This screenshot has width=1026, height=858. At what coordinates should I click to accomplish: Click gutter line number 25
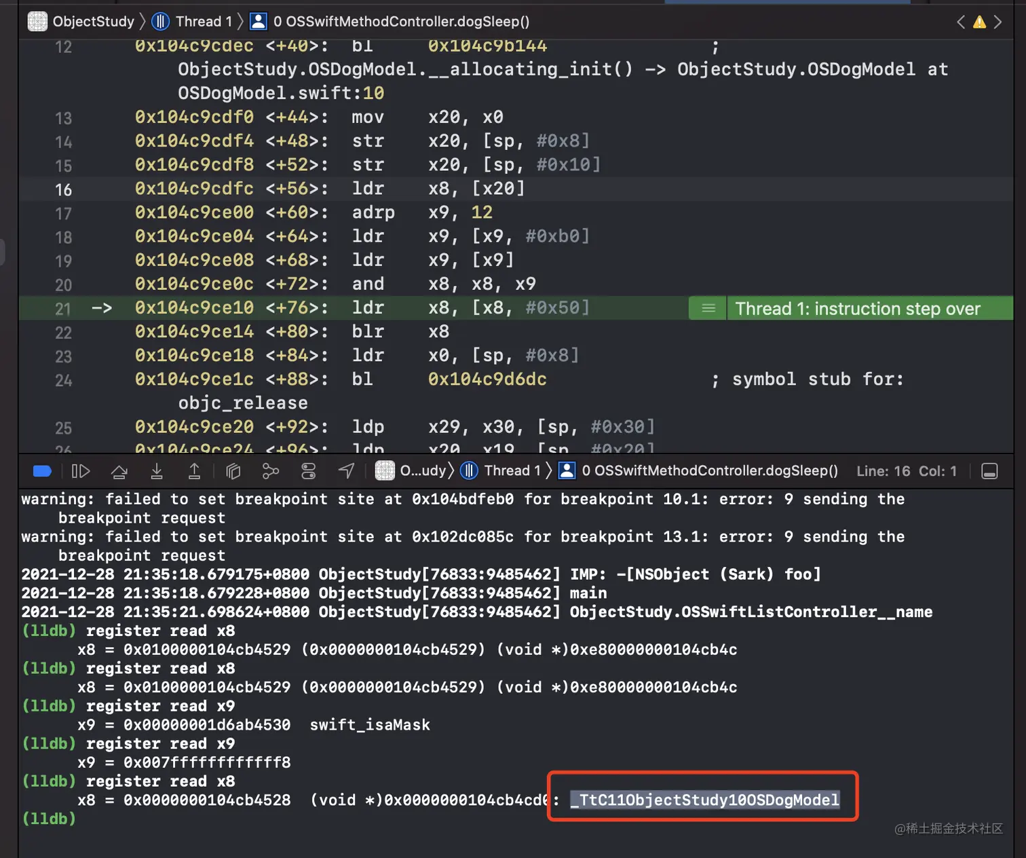pos(63,428)
